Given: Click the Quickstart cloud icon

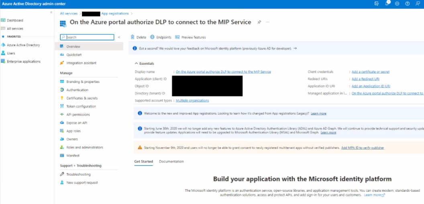Looking at the screenshot, I should click(x=62, y=55).
